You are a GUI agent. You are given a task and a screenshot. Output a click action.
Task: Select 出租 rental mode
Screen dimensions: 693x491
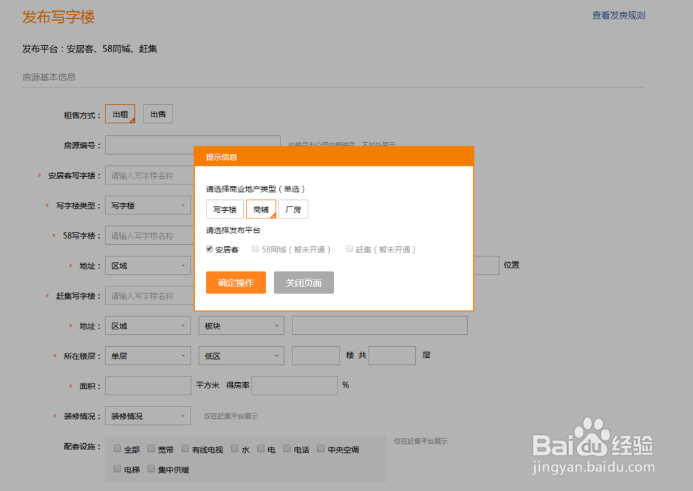click(x=120, y=114)
